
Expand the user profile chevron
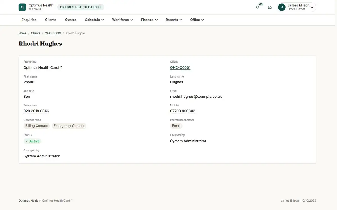[x=312, y=7]
